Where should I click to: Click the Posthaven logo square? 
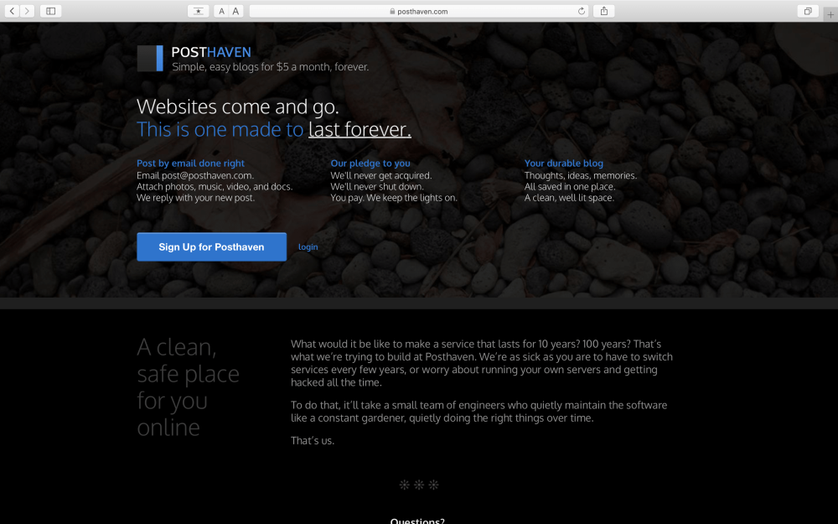[150, 59]
